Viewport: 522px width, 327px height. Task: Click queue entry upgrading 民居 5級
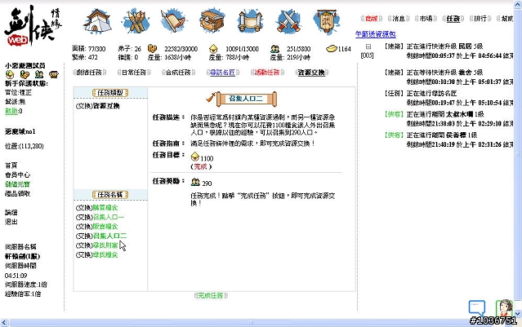click(x=448, y=51)
